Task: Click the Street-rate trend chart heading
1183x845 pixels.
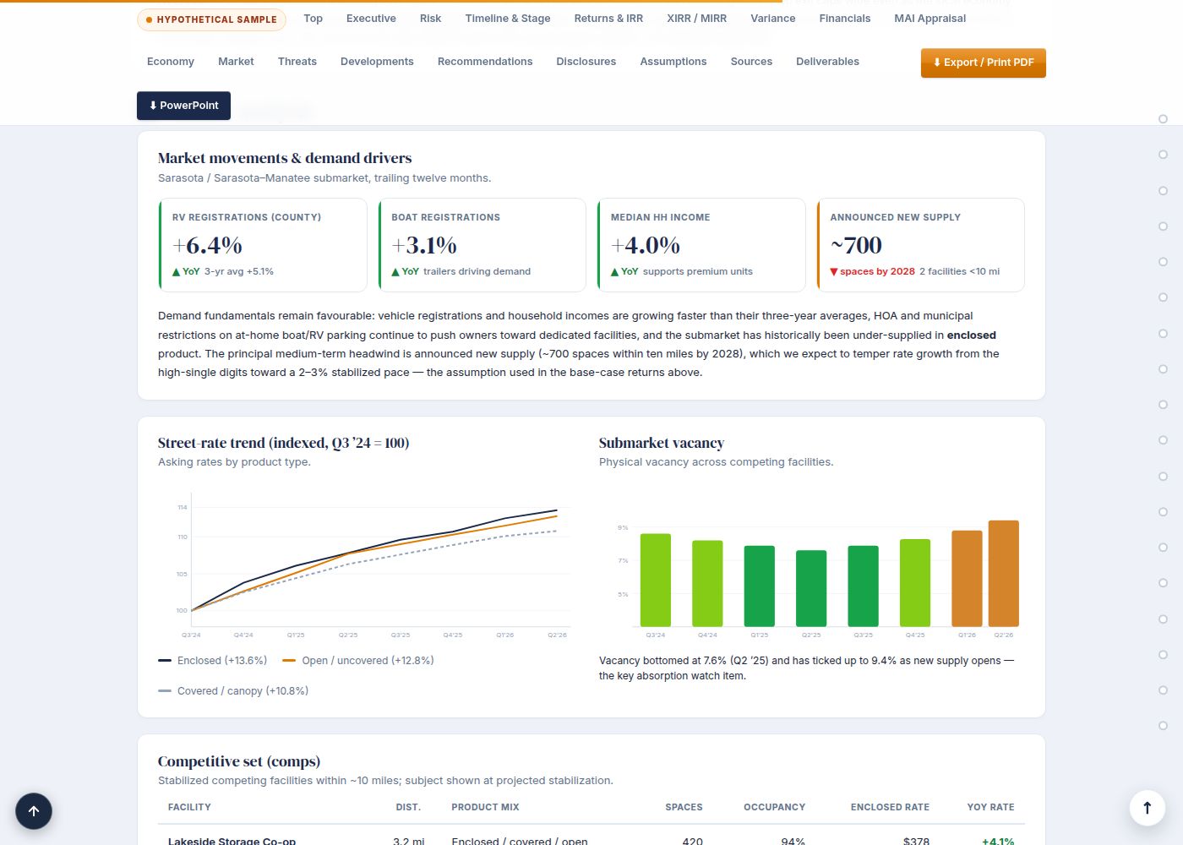Action: coord(283,443)
